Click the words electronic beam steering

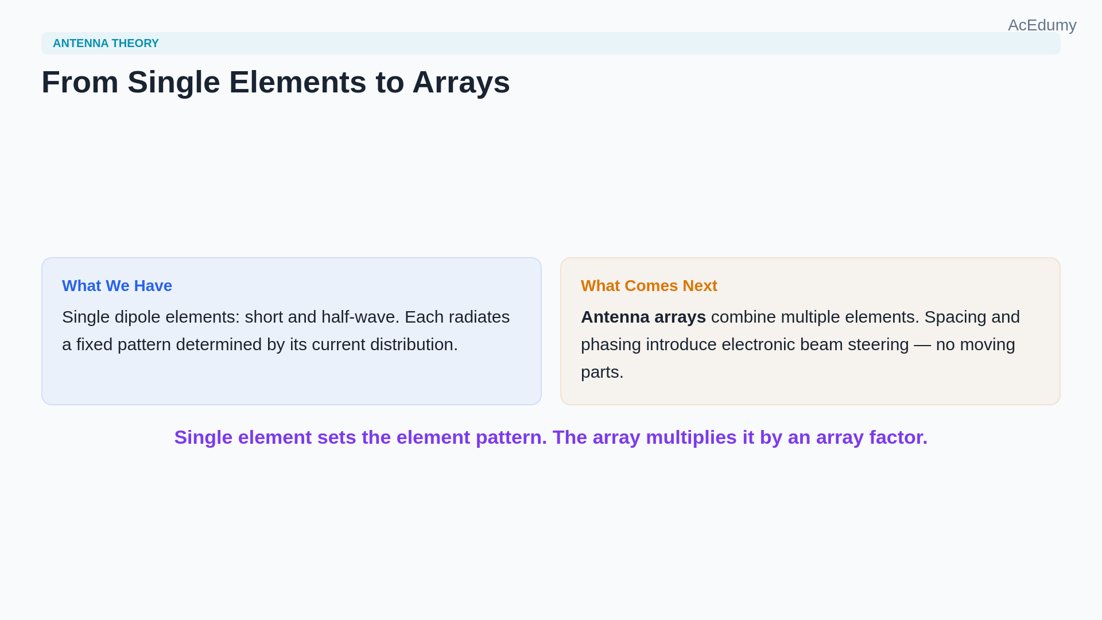[815, 344]
